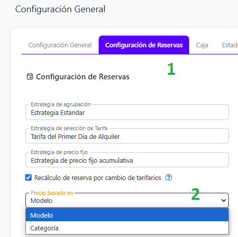The width and height of the screenshot is (238, 237).
Task: Click the Configuración de Reservas section heading
Action: coord(83,77)
